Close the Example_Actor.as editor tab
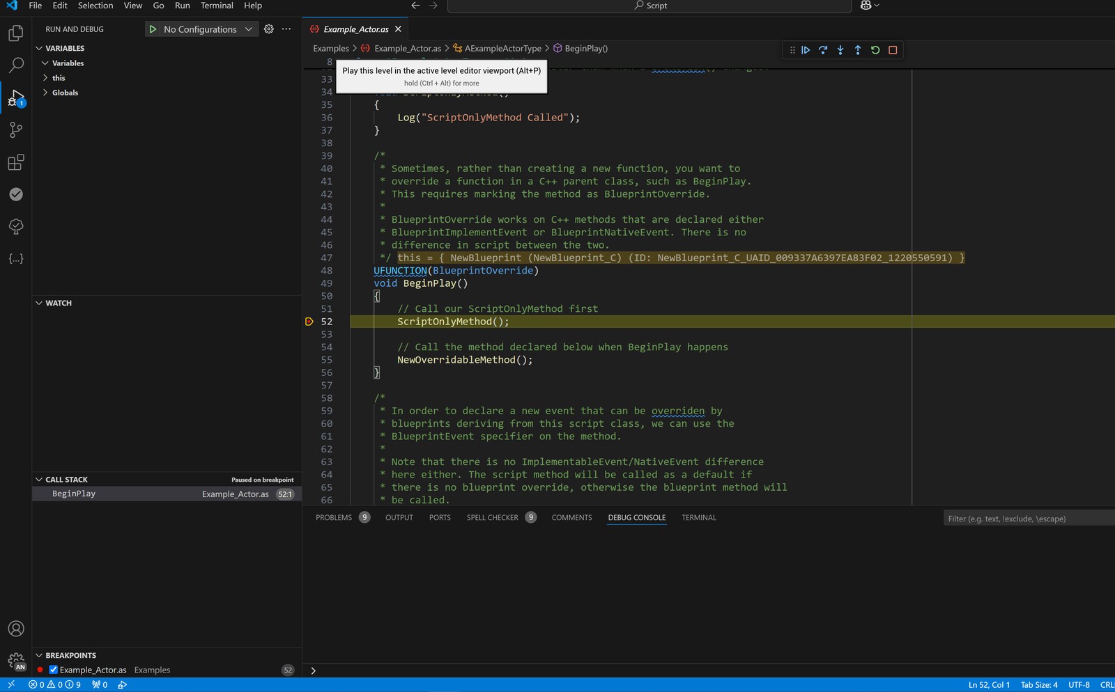Viewport: 1115px width, 692px height. (398, 29)
